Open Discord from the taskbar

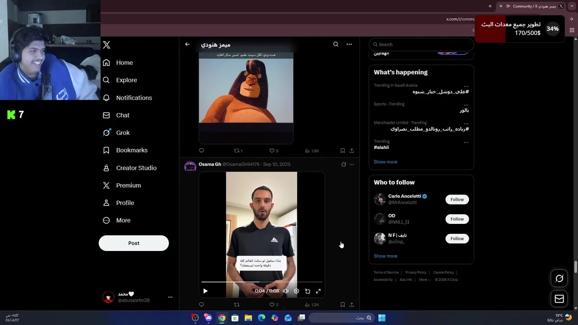pyautogui.click(x=208, y=318)
